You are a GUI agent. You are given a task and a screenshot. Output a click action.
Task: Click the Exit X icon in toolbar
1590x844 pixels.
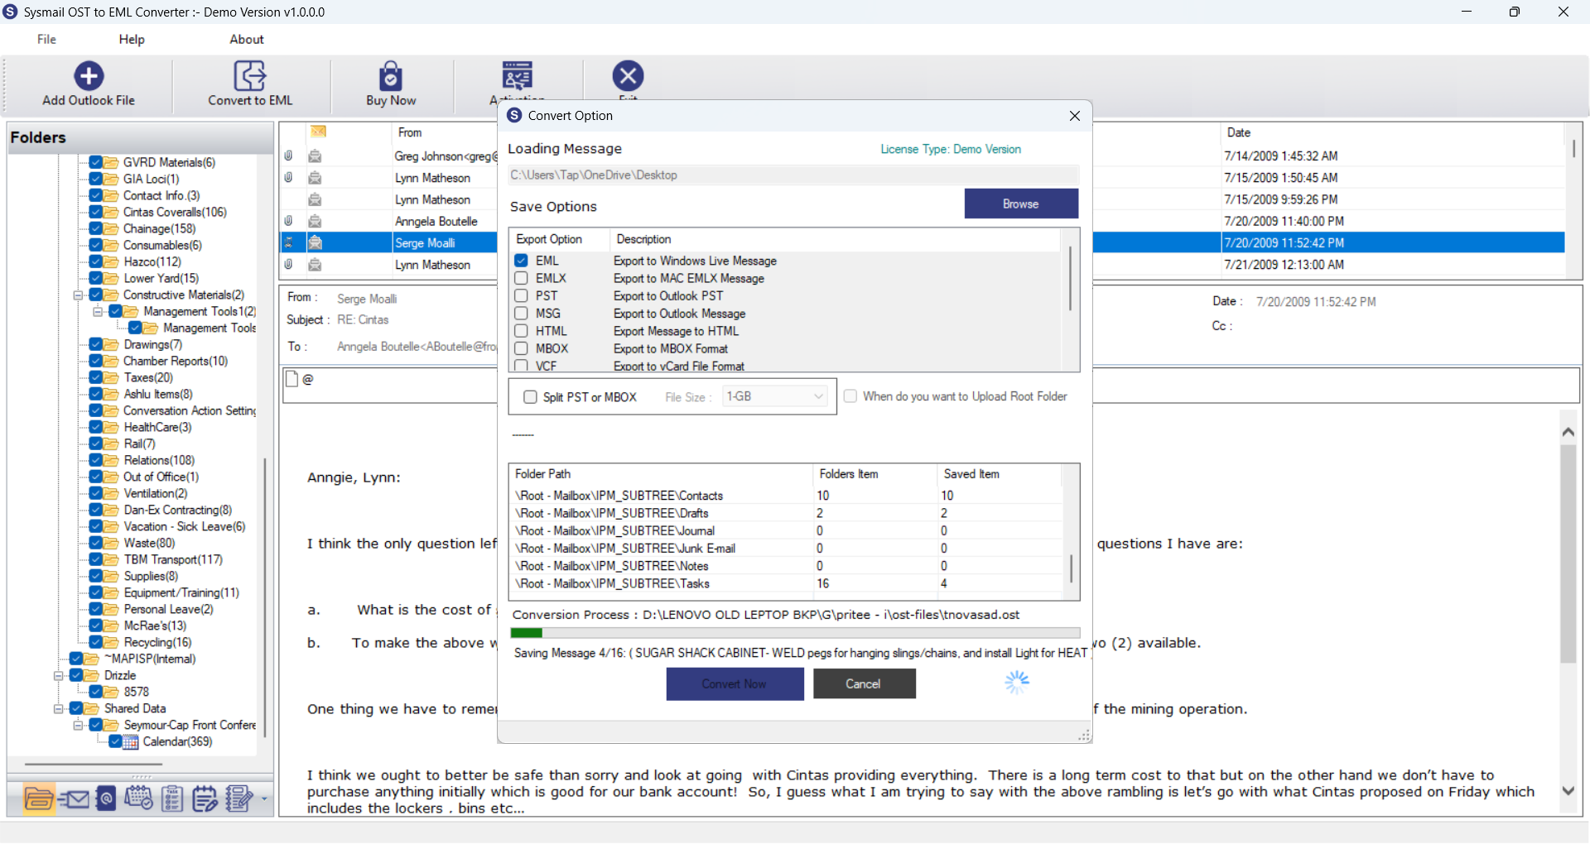coord(628,76)
